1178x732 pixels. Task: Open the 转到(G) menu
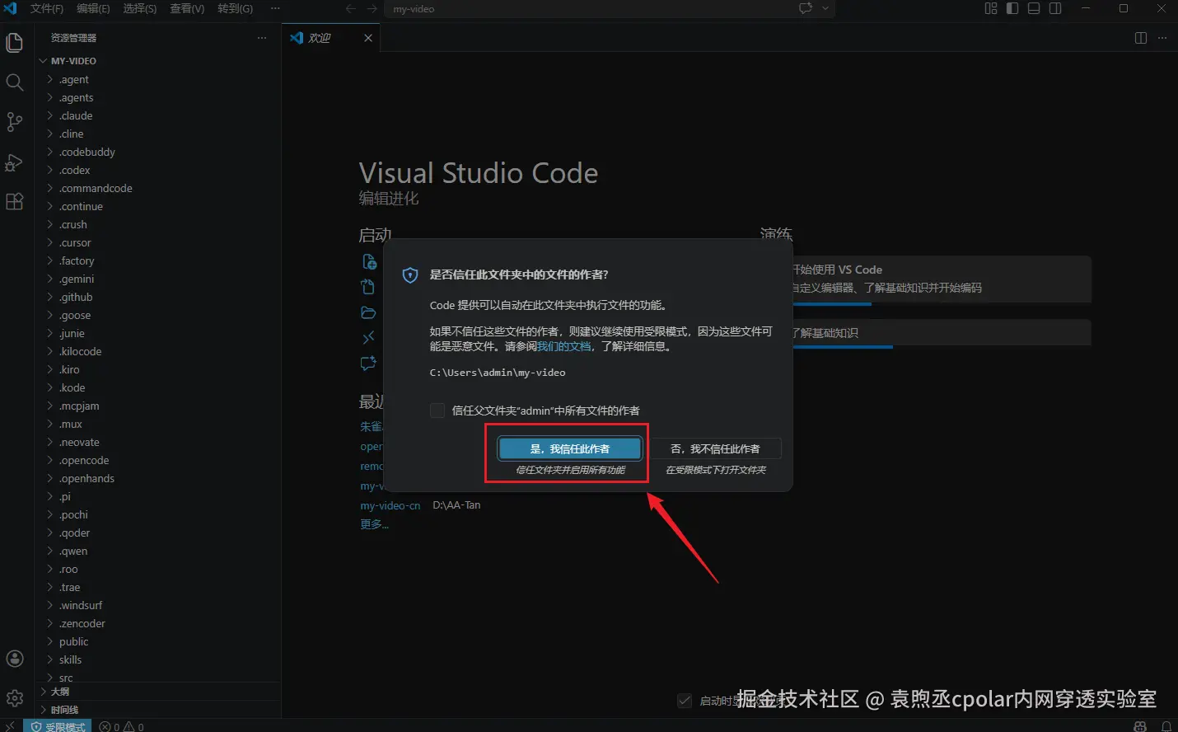[236, 8]
